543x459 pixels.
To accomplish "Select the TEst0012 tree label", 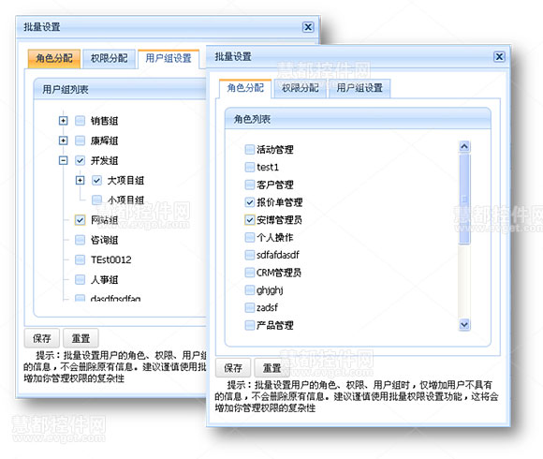I will (110, 259).
